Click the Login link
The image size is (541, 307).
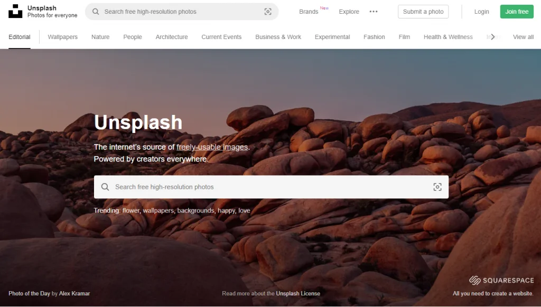481,12
